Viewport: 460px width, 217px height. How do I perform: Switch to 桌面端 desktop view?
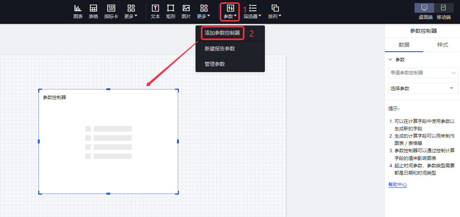(x=425, y=12)
